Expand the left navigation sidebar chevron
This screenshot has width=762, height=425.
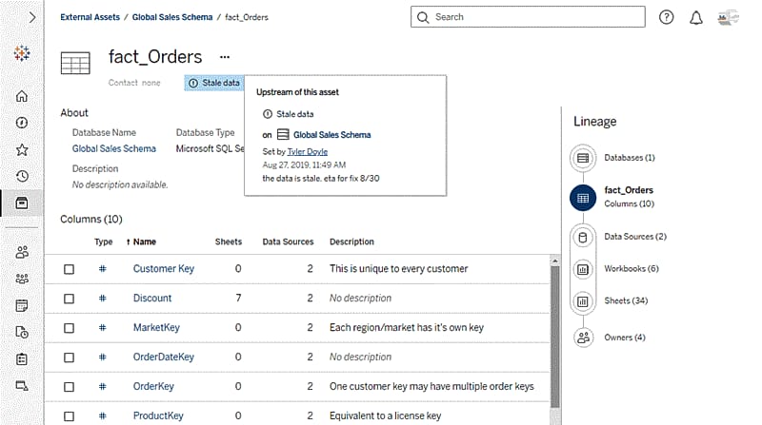click(x=31, y=17)
